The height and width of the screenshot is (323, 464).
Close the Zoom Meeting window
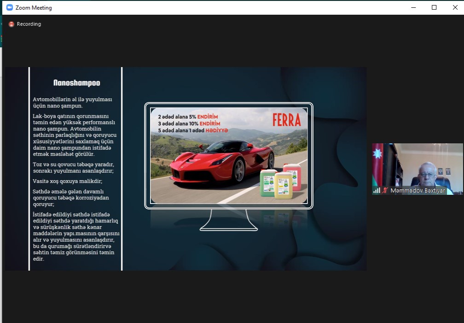pyautogui.click(x=455, y=7)
